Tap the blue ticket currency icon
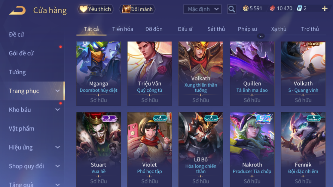This screenshot has height=187, width=333. [299, 8]
